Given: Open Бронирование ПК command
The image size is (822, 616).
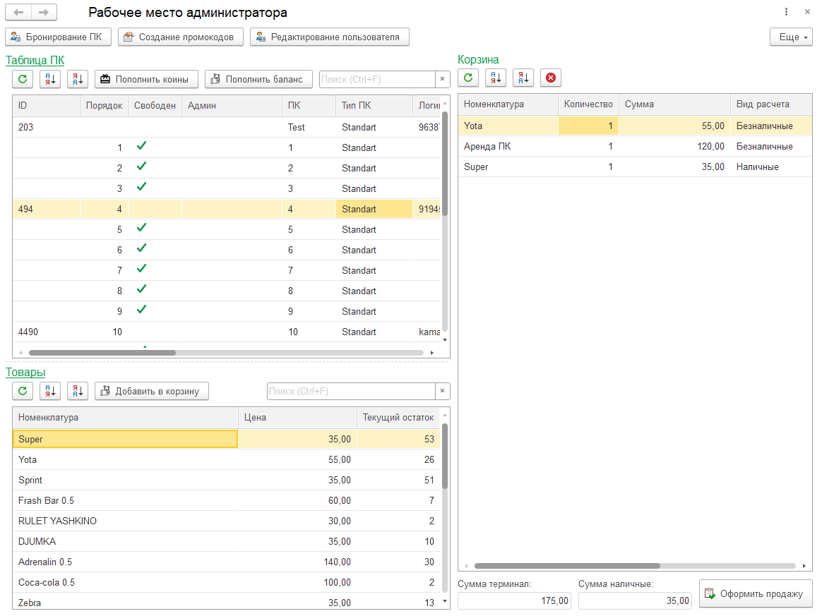Looking at the screenshot, I should (59, 37).
